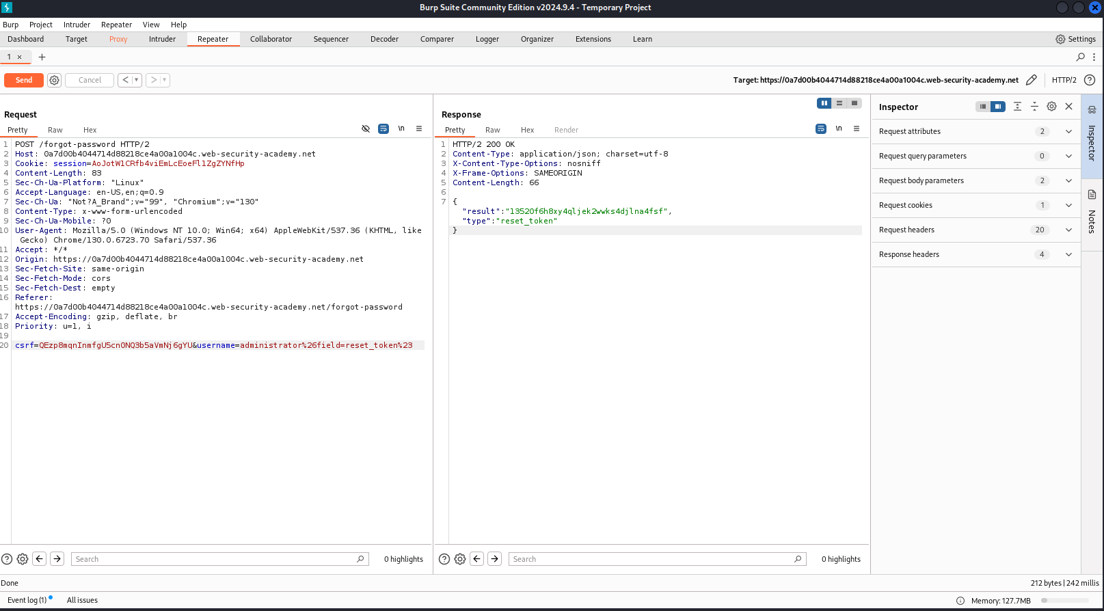1104x611 pixels.
Task: Expand Request cookies section
Action: click(976, 205)
